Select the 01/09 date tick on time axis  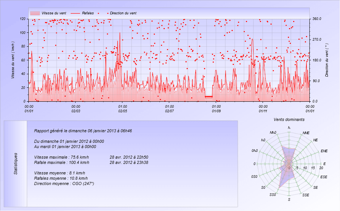click(x=216, y=111)
